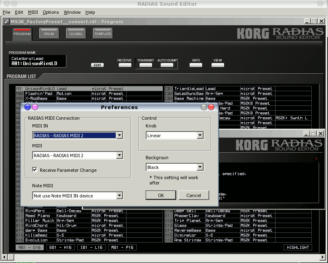Select the I01 - L16 bank range
Viewport: 328px width, 263px height.
[92, 247]
